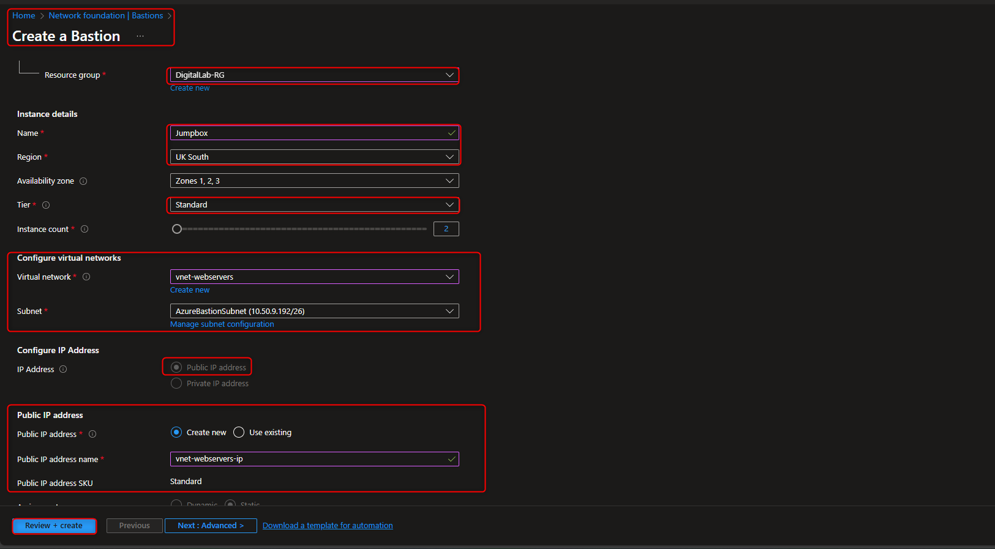The width and height of the screenshot is (995, 549).
Task: Click the Configure virtual networks heading
Action: click(69, 258)
